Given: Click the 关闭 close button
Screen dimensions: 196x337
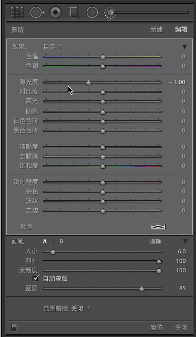Looking at the screenshot, I should coord(181,328).
